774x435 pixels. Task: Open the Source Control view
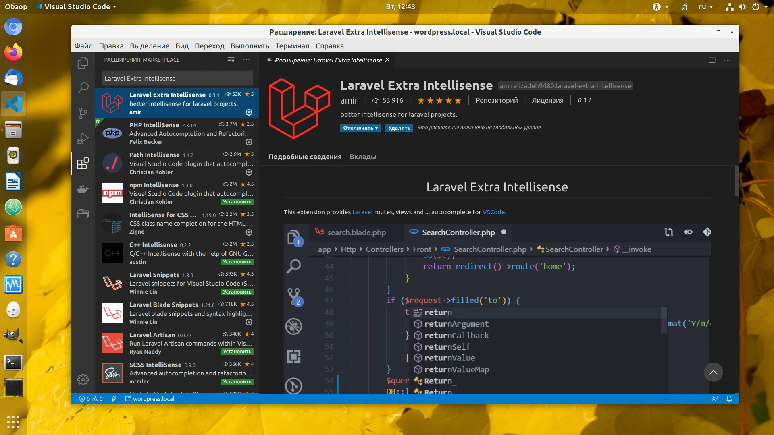point(83,113)
